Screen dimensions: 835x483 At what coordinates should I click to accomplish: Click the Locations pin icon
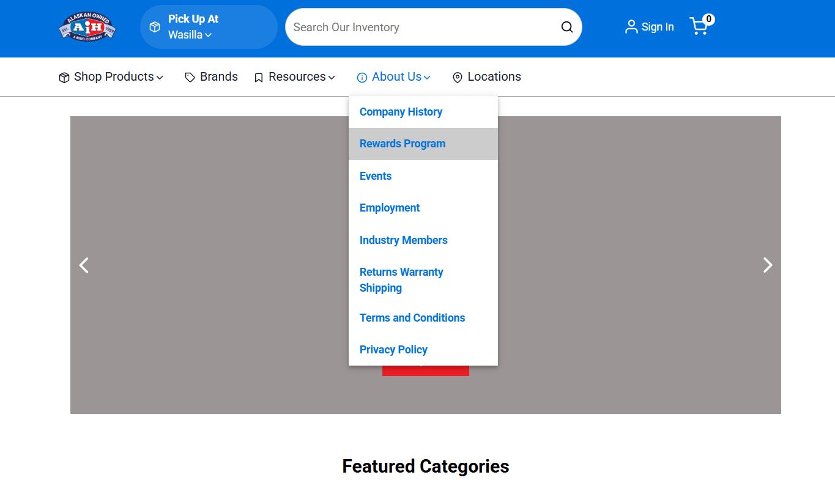tap(457, 78)
